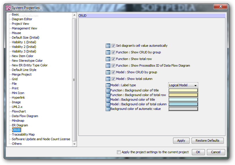Screen dimensions: 235x165
Task: Select New Stereotype Color
Action: [x=27, y=61]
